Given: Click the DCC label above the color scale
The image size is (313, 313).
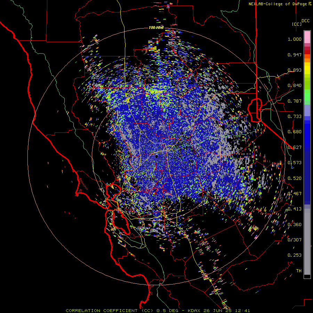Looking at the screenshot, I should (x=305, y=21).
